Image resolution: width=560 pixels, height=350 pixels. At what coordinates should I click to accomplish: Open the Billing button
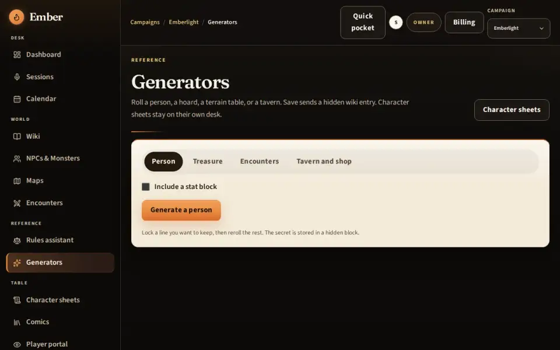pos(464,22)
